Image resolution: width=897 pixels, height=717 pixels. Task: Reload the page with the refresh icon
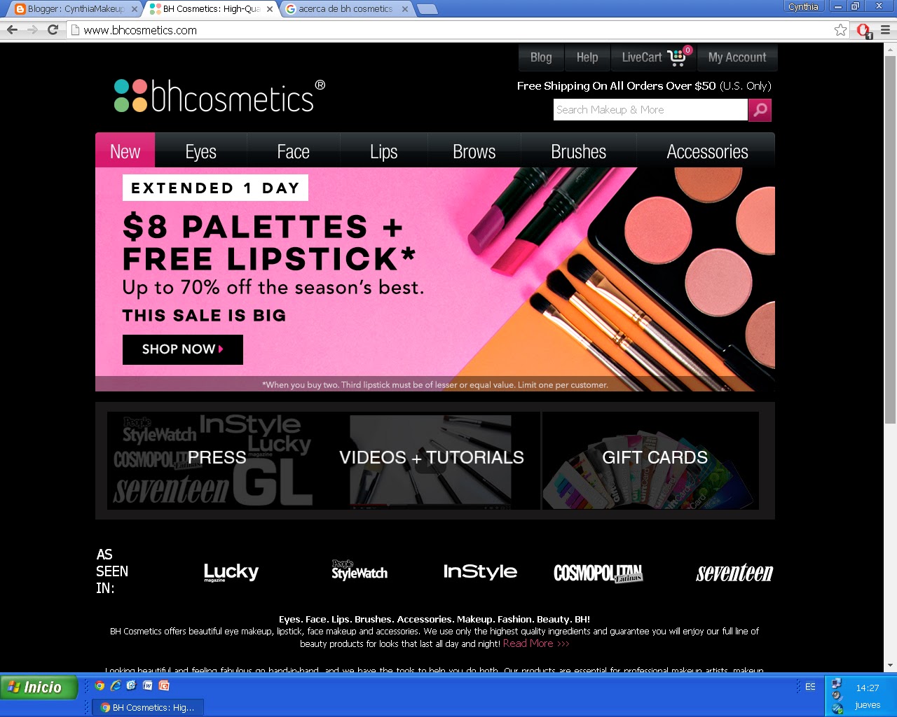[x=53, y=29]
